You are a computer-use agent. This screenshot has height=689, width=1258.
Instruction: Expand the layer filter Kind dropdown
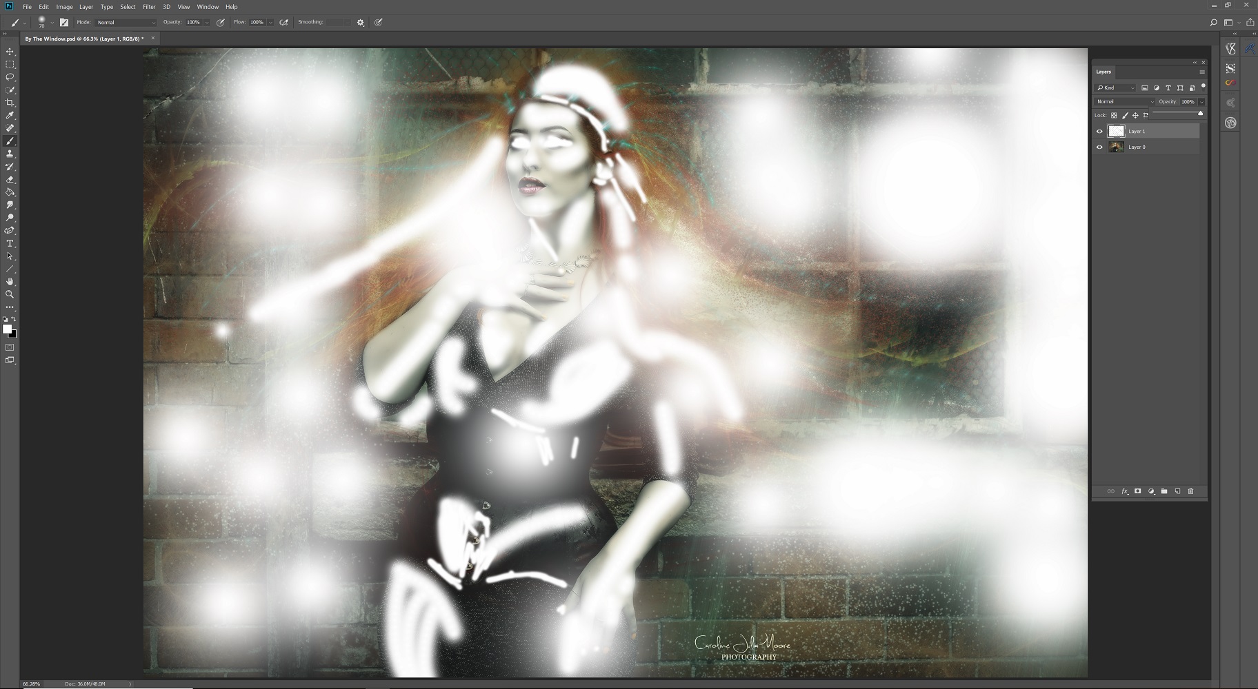click(x=1116, y=88)
